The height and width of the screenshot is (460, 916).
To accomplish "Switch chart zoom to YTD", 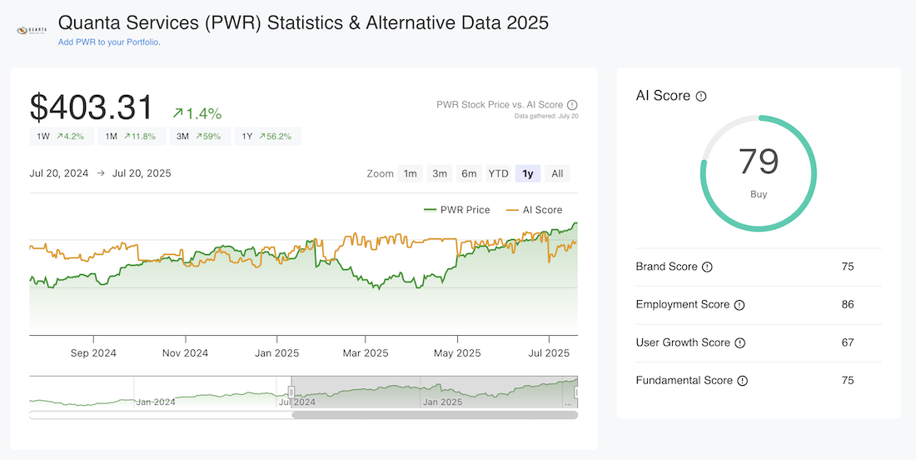I will point(498,173).
